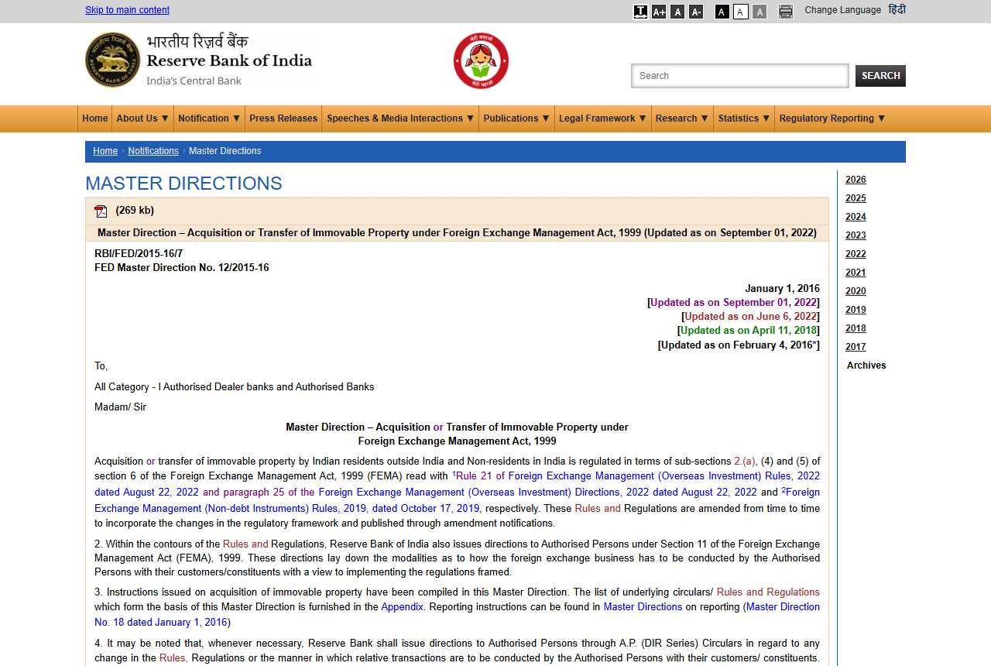Click inside the Search input field
The height and width of the screenshot is (666, 991).
coord(740,76)
